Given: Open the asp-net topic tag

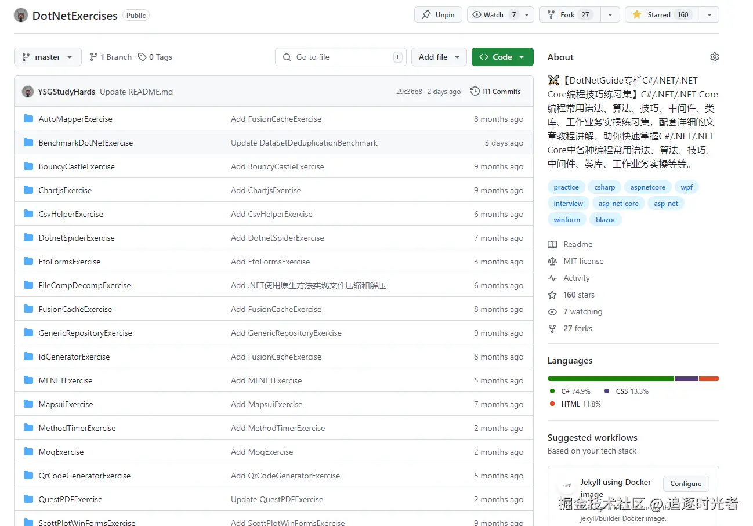Looking at the screenshot, I should [666, 204].
